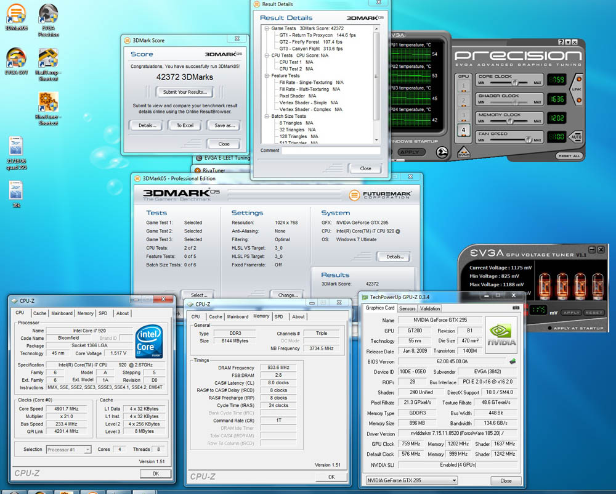Select GPU 4 in Precision
This screenshot has height=494, width=616.
pyautogui.click(x=464, y=130)
